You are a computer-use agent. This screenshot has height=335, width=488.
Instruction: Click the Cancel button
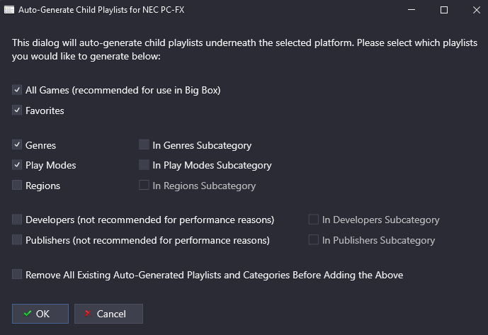pyautogui.click(x=108, y=314)
